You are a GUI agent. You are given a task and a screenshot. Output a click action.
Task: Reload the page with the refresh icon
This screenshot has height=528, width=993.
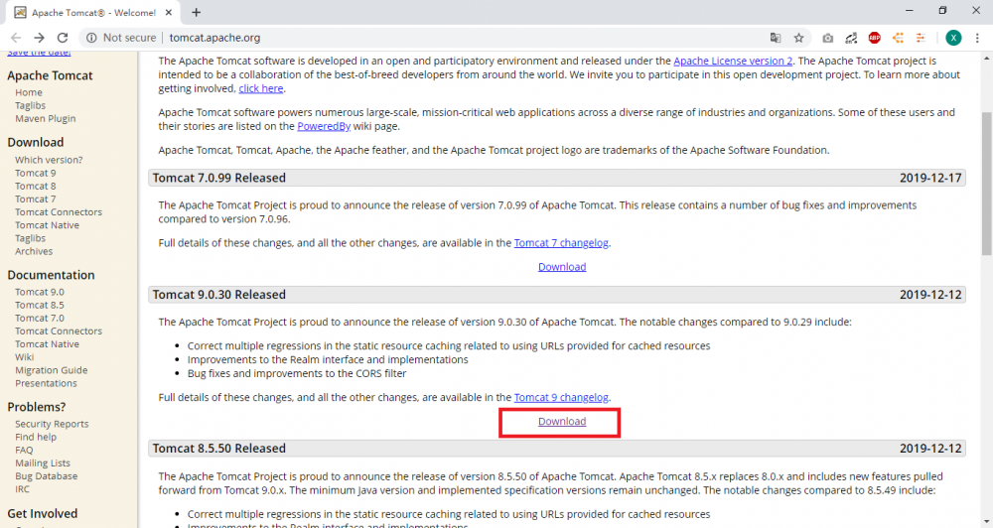(x=62, y=38)
